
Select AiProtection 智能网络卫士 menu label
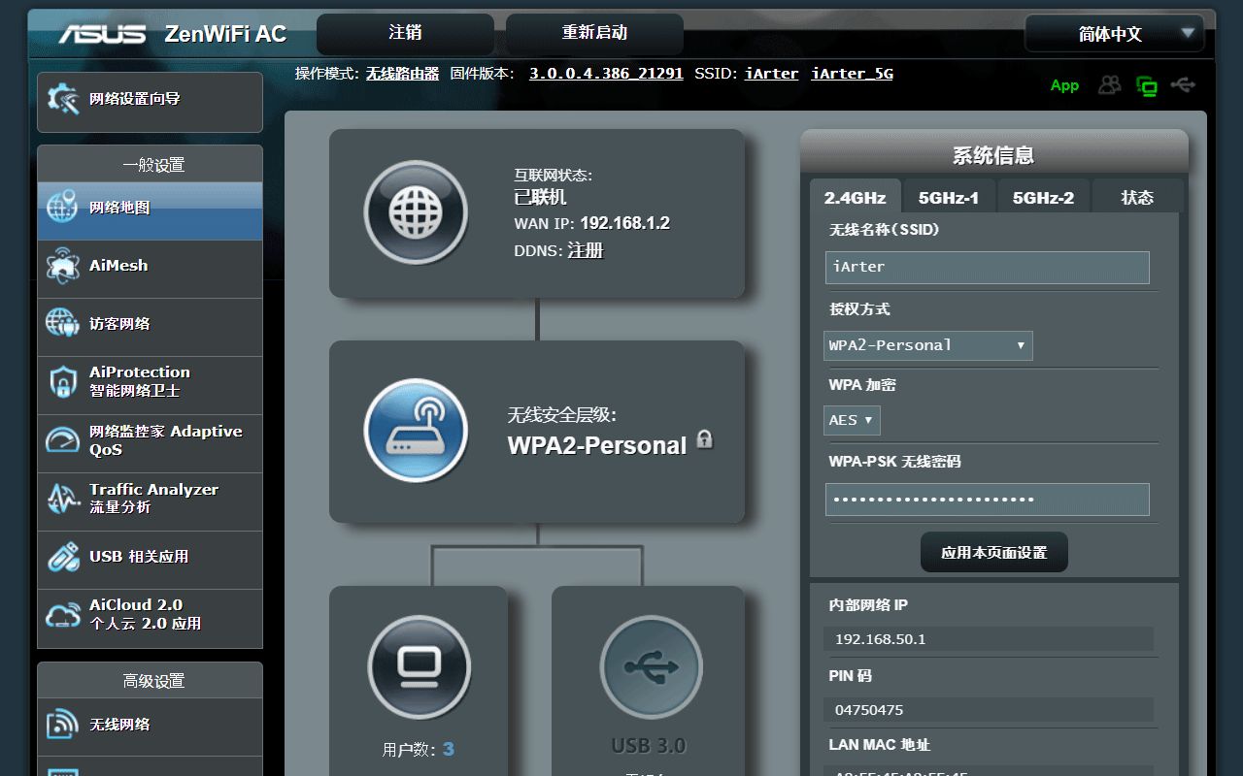click(x=140, y=381)
